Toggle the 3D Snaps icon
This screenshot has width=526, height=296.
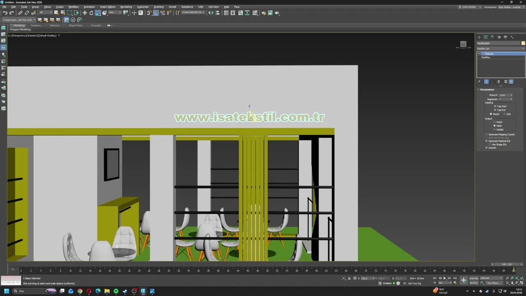pyautogui.click(x=149, y=13)
